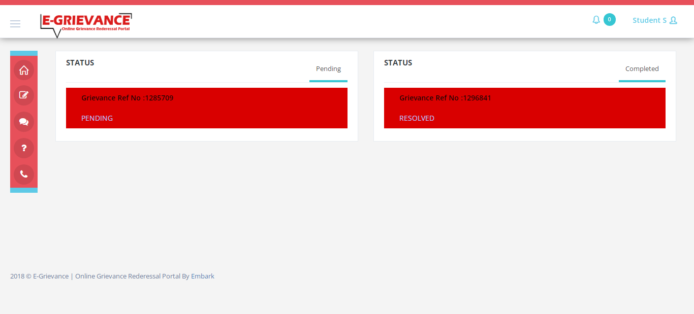694x314 pixels.
Task: Click the STATUS heading of Completed panel
Action: (x=398, y=63)
